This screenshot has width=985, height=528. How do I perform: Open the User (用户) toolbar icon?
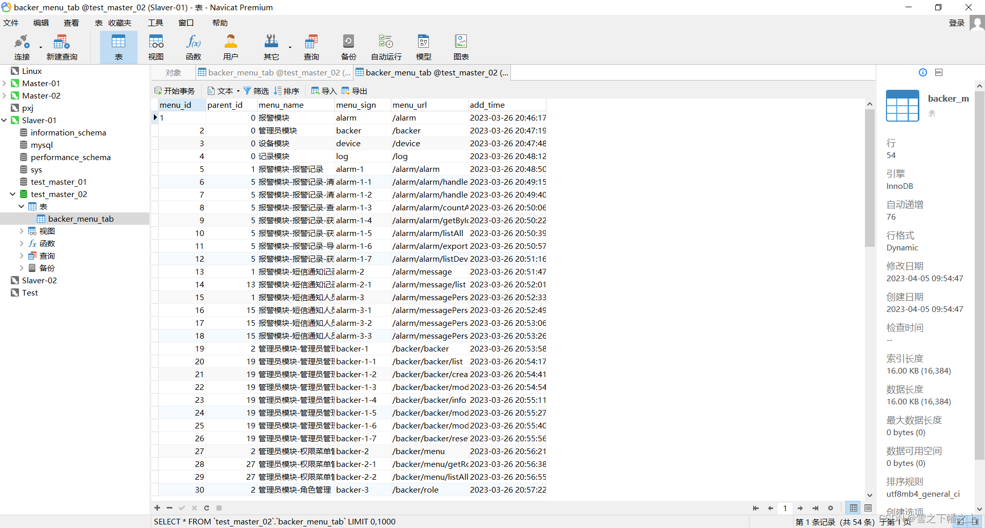click(231, 47)
